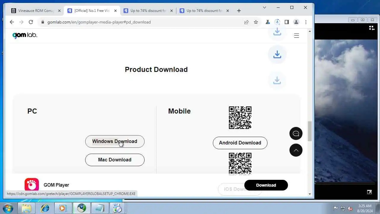Click the 'PC' section label
Viewport: 380px width, 214px height.
pos(32,111)
